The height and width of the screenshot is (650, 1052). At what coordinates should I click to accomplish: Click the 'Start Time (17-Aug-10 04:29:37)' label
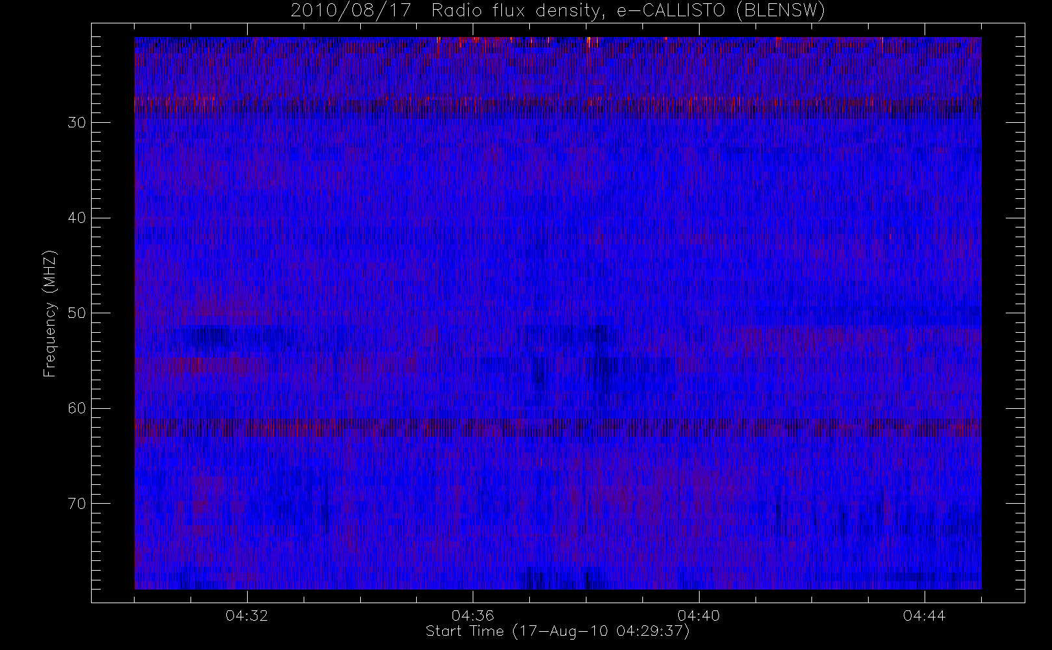point(557,631)
